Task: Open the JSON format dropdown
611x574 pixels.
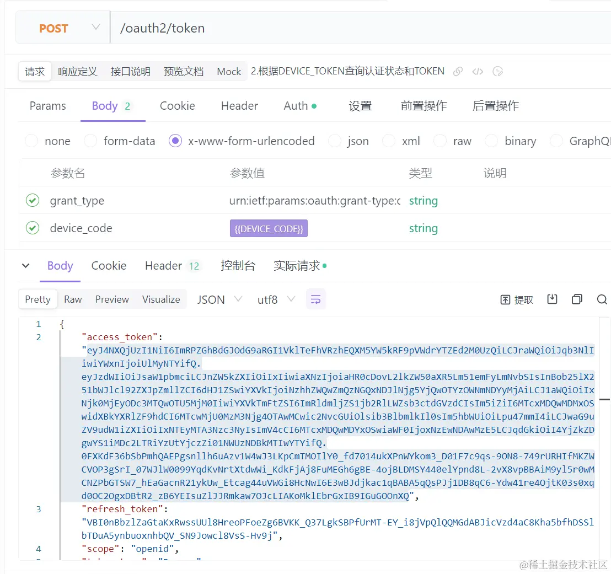Action: point(219,299)
